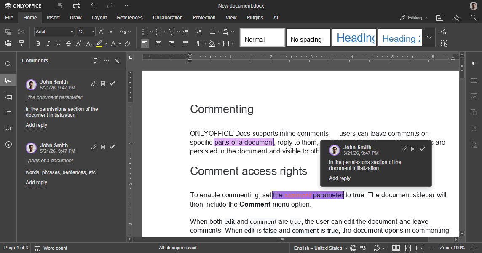
Task: Open file location folder icon
Action: (440, 18)
